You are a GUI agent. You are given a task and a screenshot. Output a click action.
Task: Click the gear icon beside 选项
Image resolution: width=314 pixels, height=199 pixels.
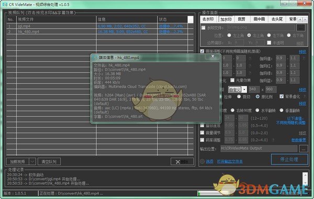(x=202, y=161)
